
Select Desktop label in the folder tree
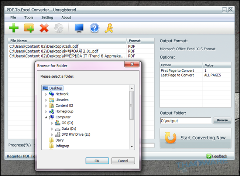pos(55,88)
